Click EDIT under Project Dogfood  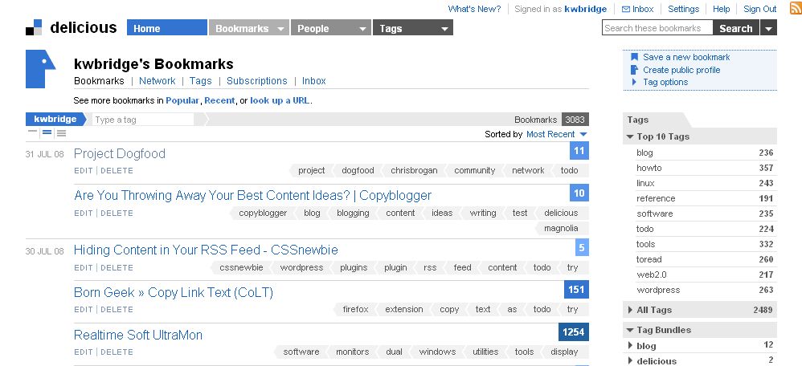click(x=84, y=171)
